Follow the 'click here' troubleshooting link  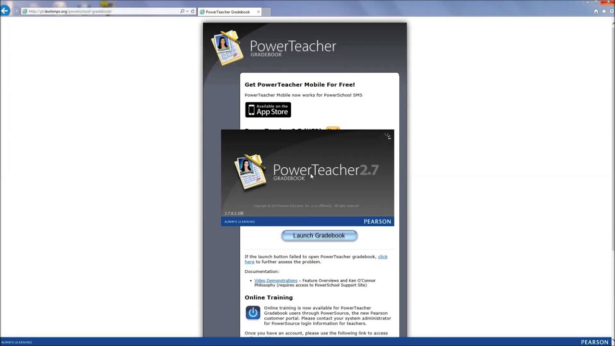coord(382,257)
